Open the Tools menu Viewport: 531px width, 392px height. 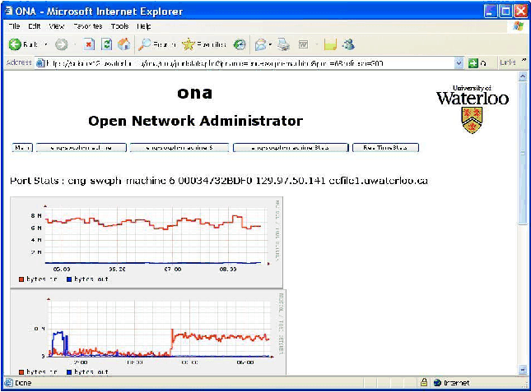pyautogui.click(x=119, y=26)
